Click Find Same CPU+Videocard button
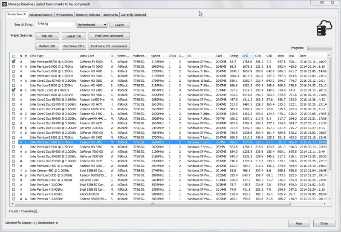The height and width of the screenshot is (232, 341). pyautogui.click(x=109, y=46)
